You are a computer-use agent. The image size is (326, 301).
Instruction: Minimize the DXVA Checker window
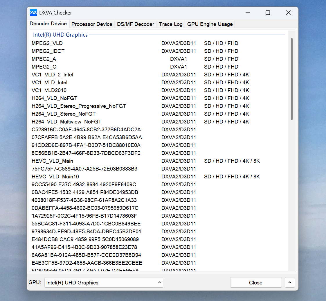(x=248, y=13)
